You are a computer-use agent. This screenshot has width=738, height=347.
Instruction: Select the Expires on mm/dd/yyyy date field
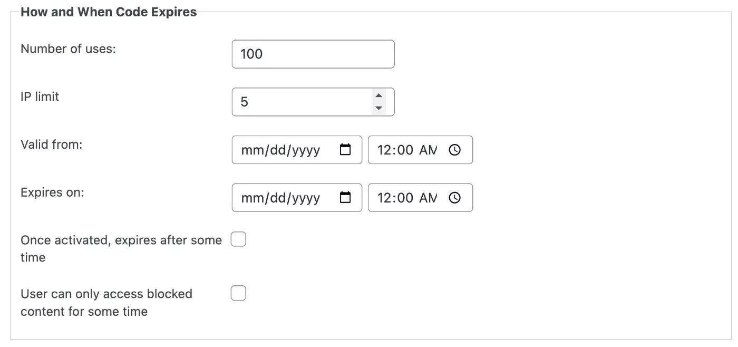(x=297, y=198)
